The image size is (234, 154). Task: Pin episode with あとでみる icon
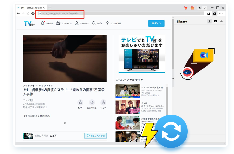click(92, 103)
